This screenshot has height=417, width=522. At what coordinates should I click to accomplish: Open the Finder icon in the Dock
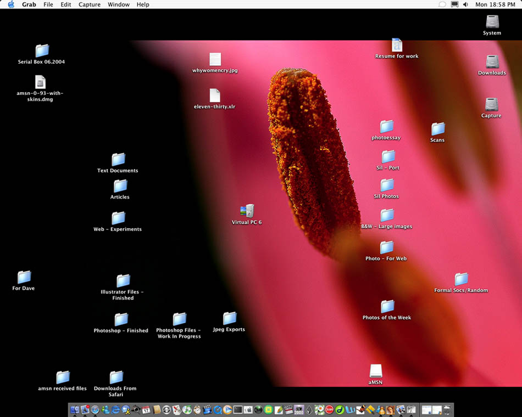pos(75,409)
